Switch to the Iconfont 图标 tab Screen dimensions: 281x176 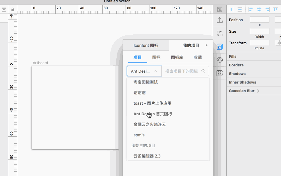pyautogui.click(x=146, y=45)
